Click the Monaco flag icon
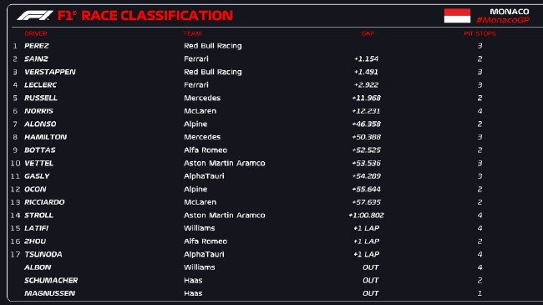Viewport: 543px width, 305px height. click(457, 16)
